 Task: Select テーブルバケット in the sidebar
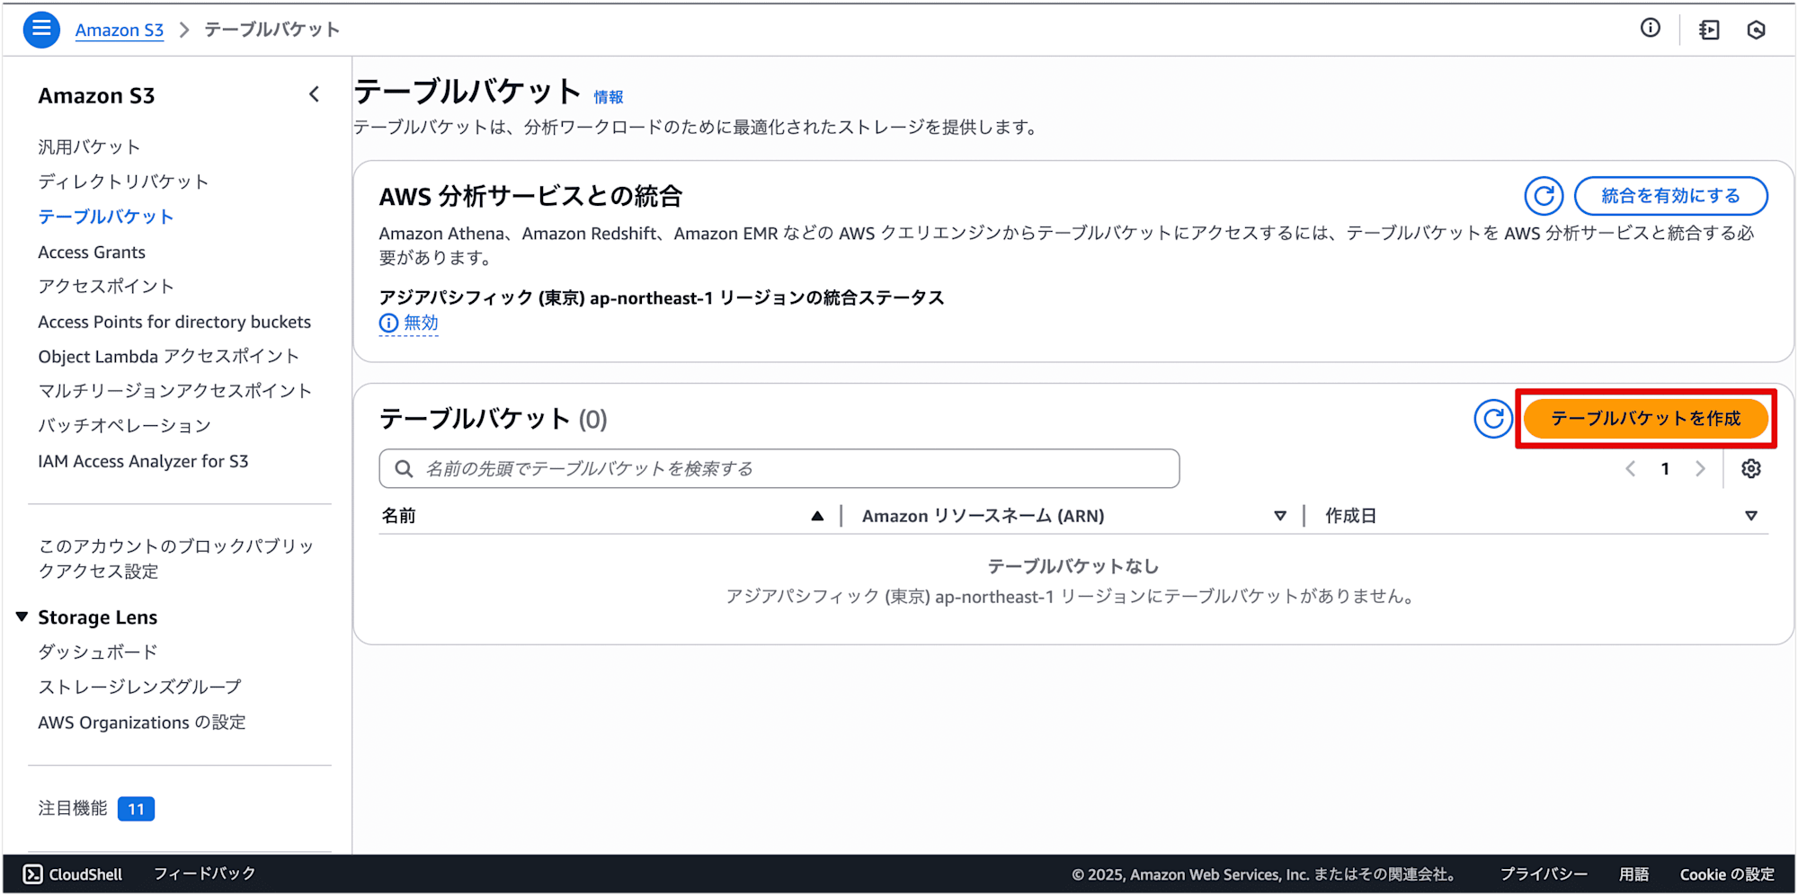[x=106, y=217]
